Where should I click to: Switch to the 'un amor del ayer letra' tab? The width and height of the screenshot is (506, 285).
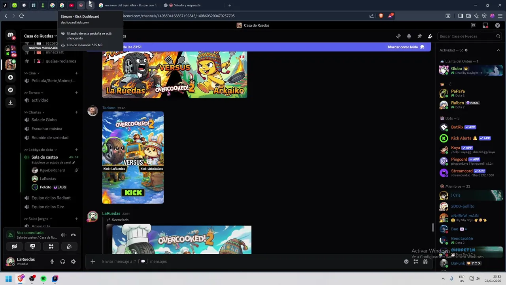(127, 5)
